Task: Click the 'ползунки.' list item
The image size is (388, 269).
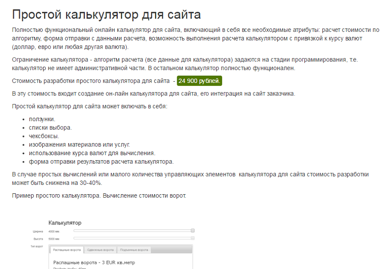Action: [42, 119]
